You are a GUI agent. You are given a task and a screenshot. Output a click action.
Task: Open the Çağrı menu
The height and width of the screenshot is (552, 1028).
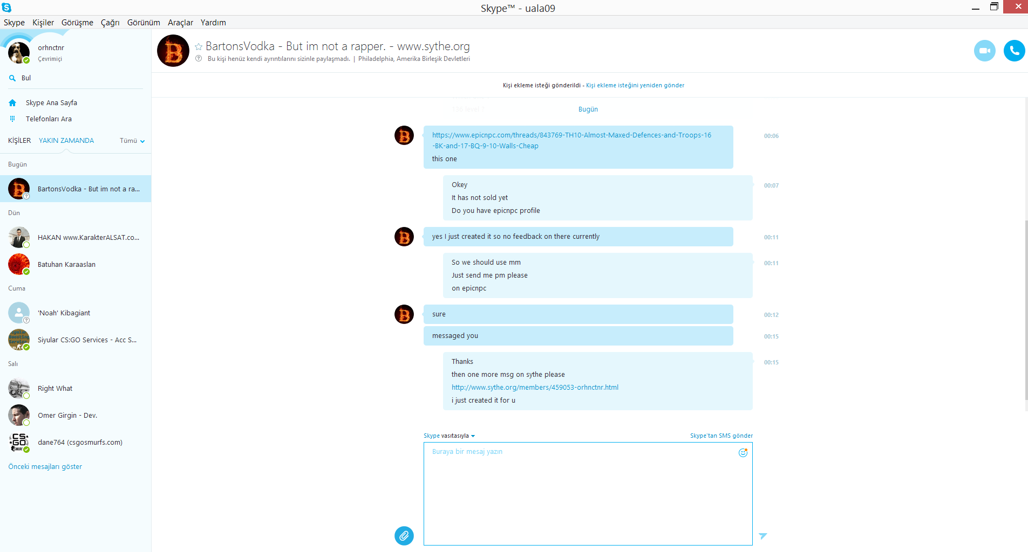110,23
